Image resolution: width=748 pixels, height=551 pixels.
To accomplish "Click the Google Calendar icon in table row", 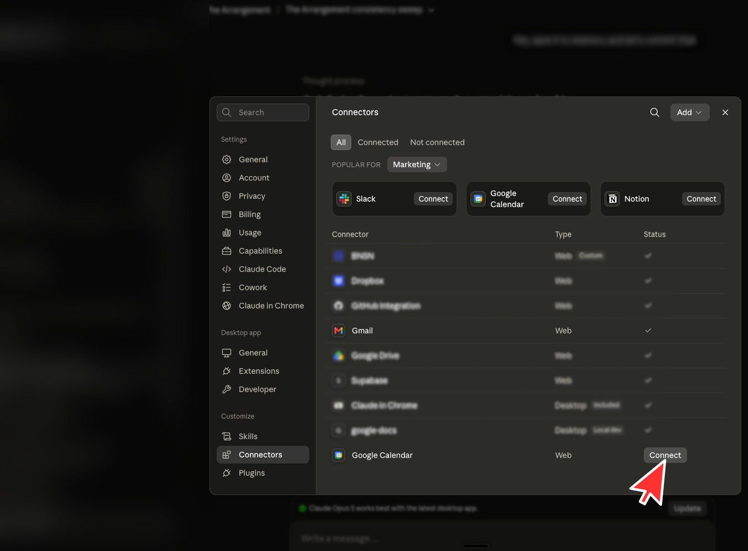I will pos(339,455).
